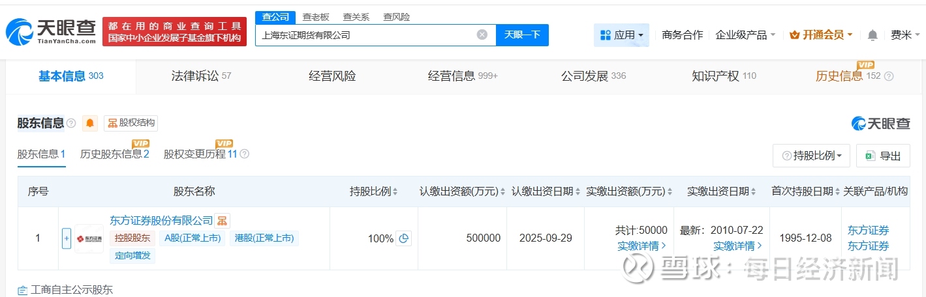This screenshot has height=297, width=926.
Task: Open the 法律诉讼 tab
Action: coord(202,76)
